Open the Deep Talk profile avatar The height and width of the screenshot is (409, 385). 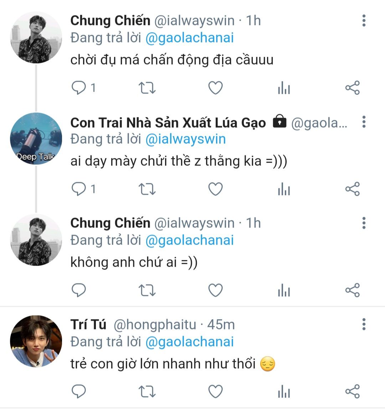click(36, 139)
